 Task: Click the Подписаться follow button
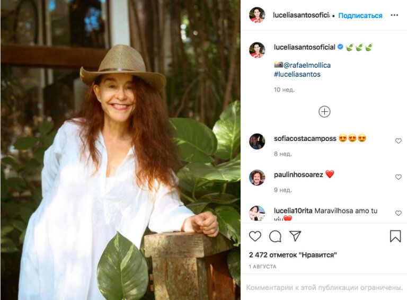point(360,15)
